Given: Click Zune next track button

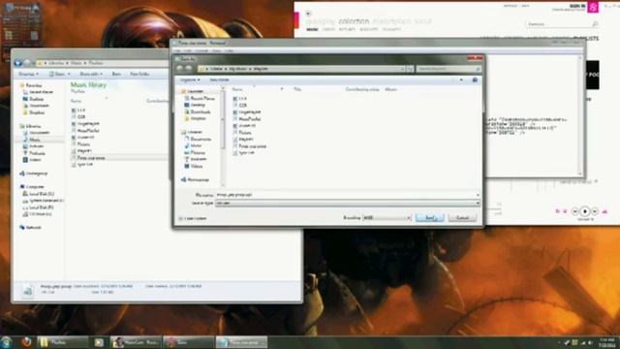Looking at the screenshot, I should 594,211.
